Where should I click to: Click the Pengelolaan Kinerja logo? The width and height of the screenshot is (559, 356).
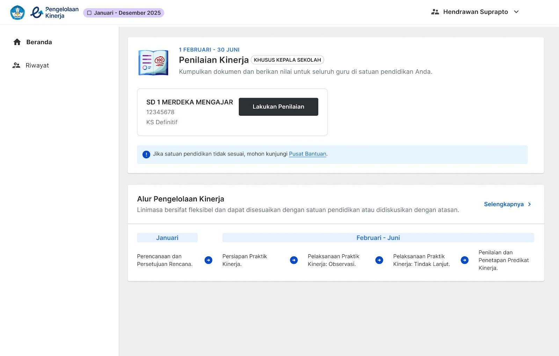55,13
